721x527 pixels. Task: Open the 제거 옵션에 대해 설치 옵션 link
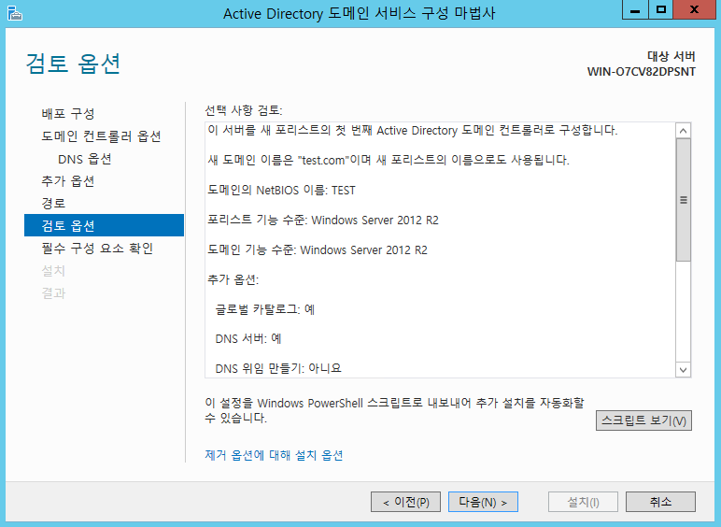click(x=274, y=455)
